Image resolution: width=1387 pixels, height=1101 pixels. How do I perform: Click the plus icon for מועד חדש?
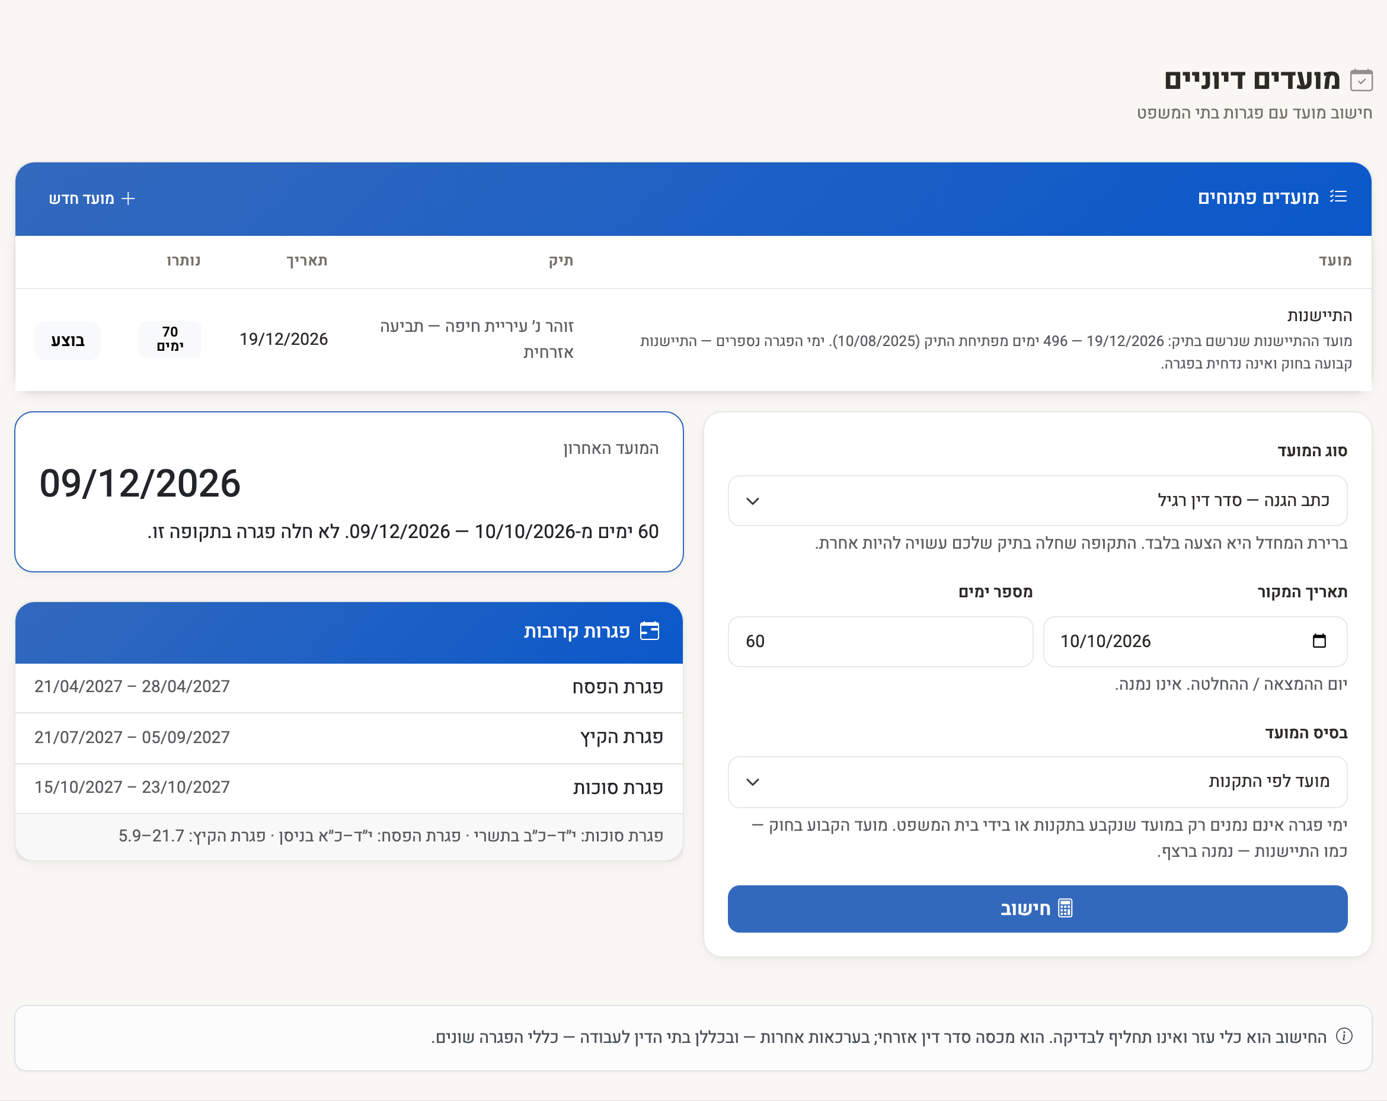coord(129,199)
